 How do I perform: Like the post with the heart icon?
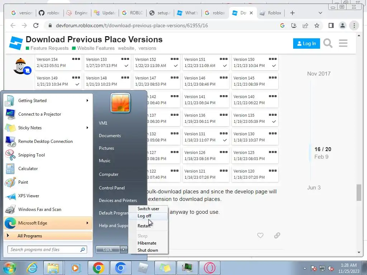(260, 235)
